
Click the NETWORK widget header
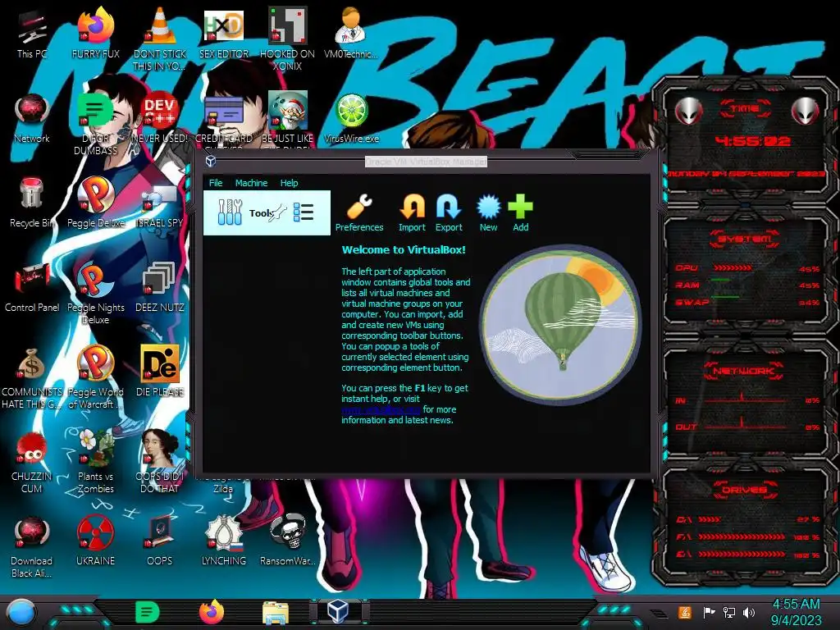click(743, 371)
